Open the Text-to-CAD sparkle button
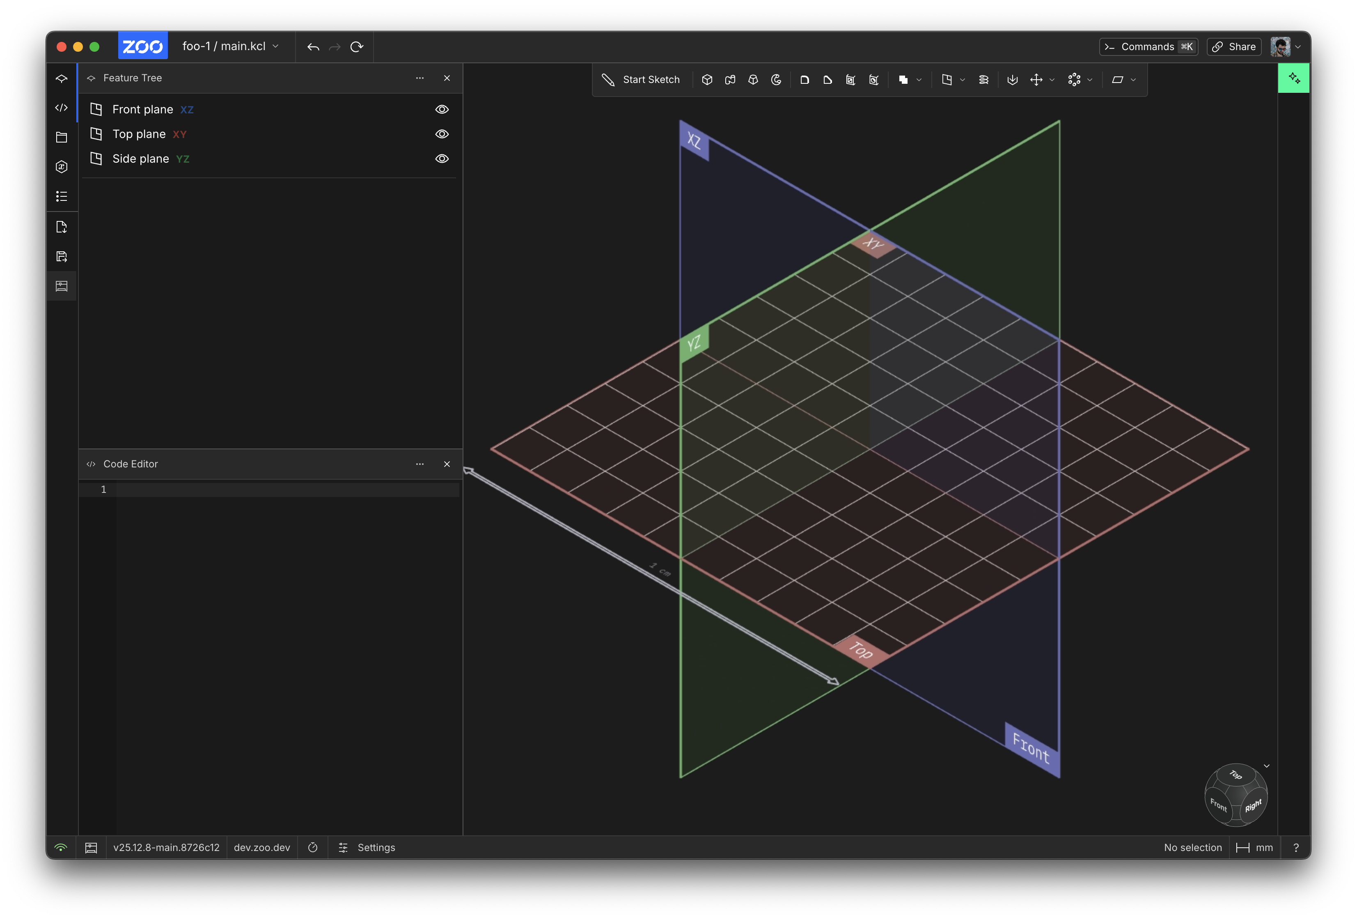1357x920 pixels. tap(1294, 78)
